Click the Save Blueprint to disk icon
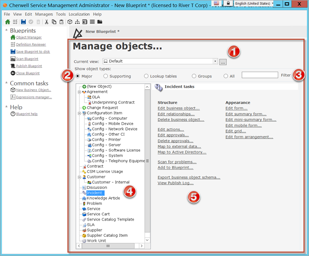Viewport: 309px width, 256px height. tap(13, 52)
